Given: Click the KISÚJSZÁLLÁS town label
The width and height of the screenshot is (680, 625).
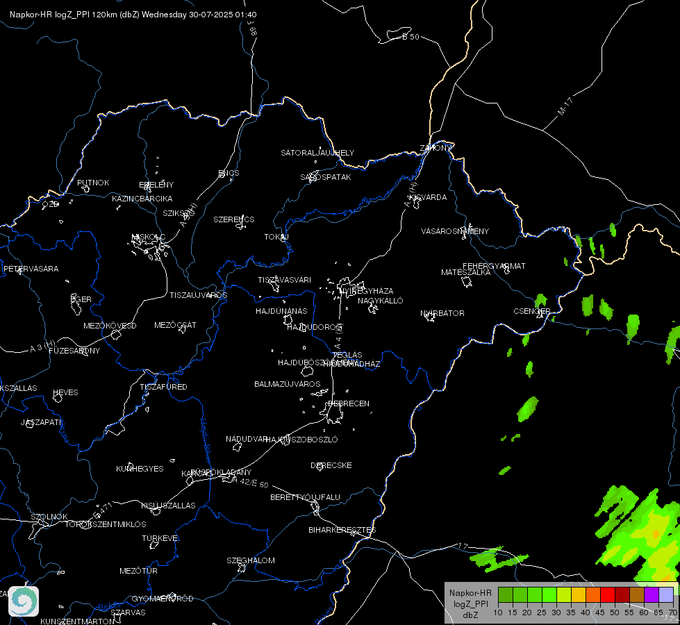Looking at the screenshot, I should [x=168, y=506].
